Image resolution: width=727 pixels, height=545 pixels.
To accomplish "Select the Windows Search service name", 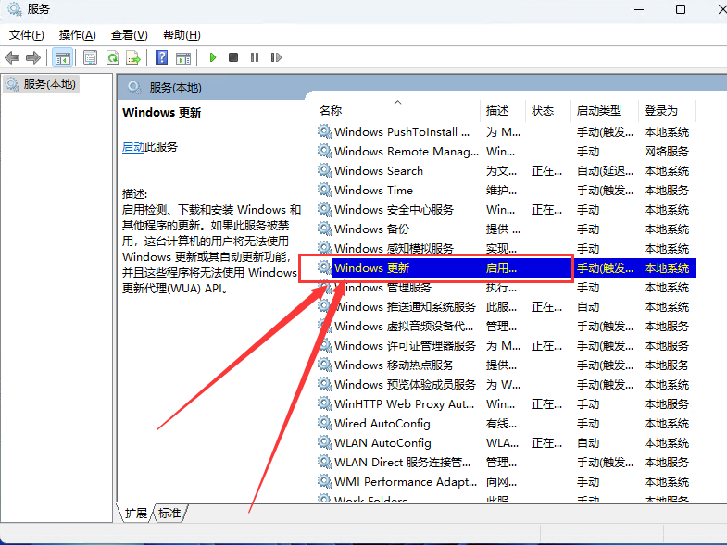I will [x=379, y=171].
